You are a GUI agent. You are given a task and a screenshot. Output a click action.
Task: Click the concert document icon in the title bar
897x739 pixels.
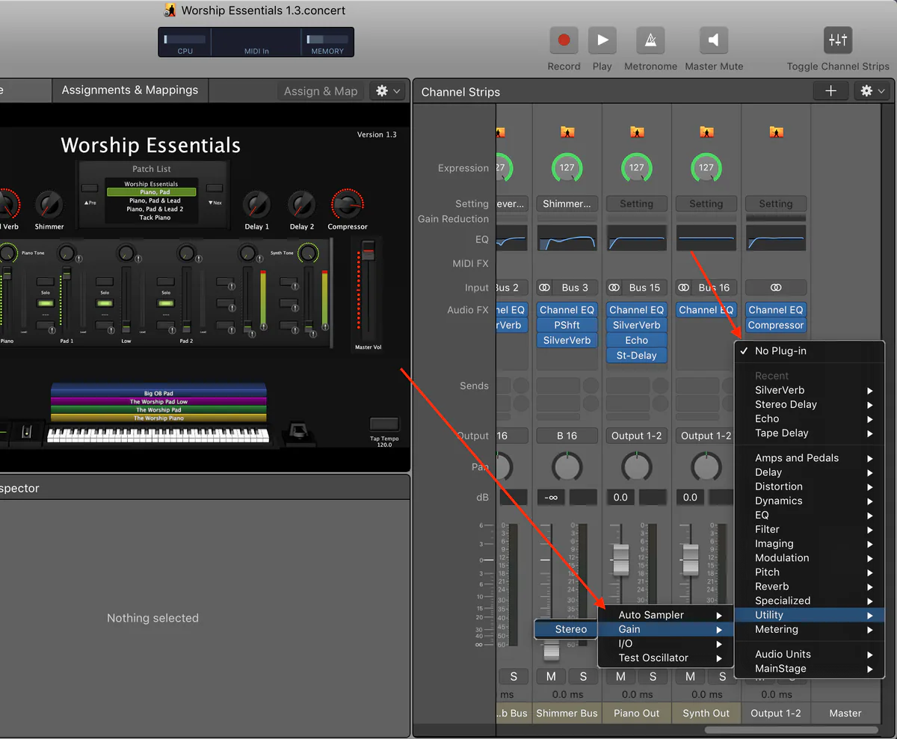pyautogui.click(x=170, y=10)
